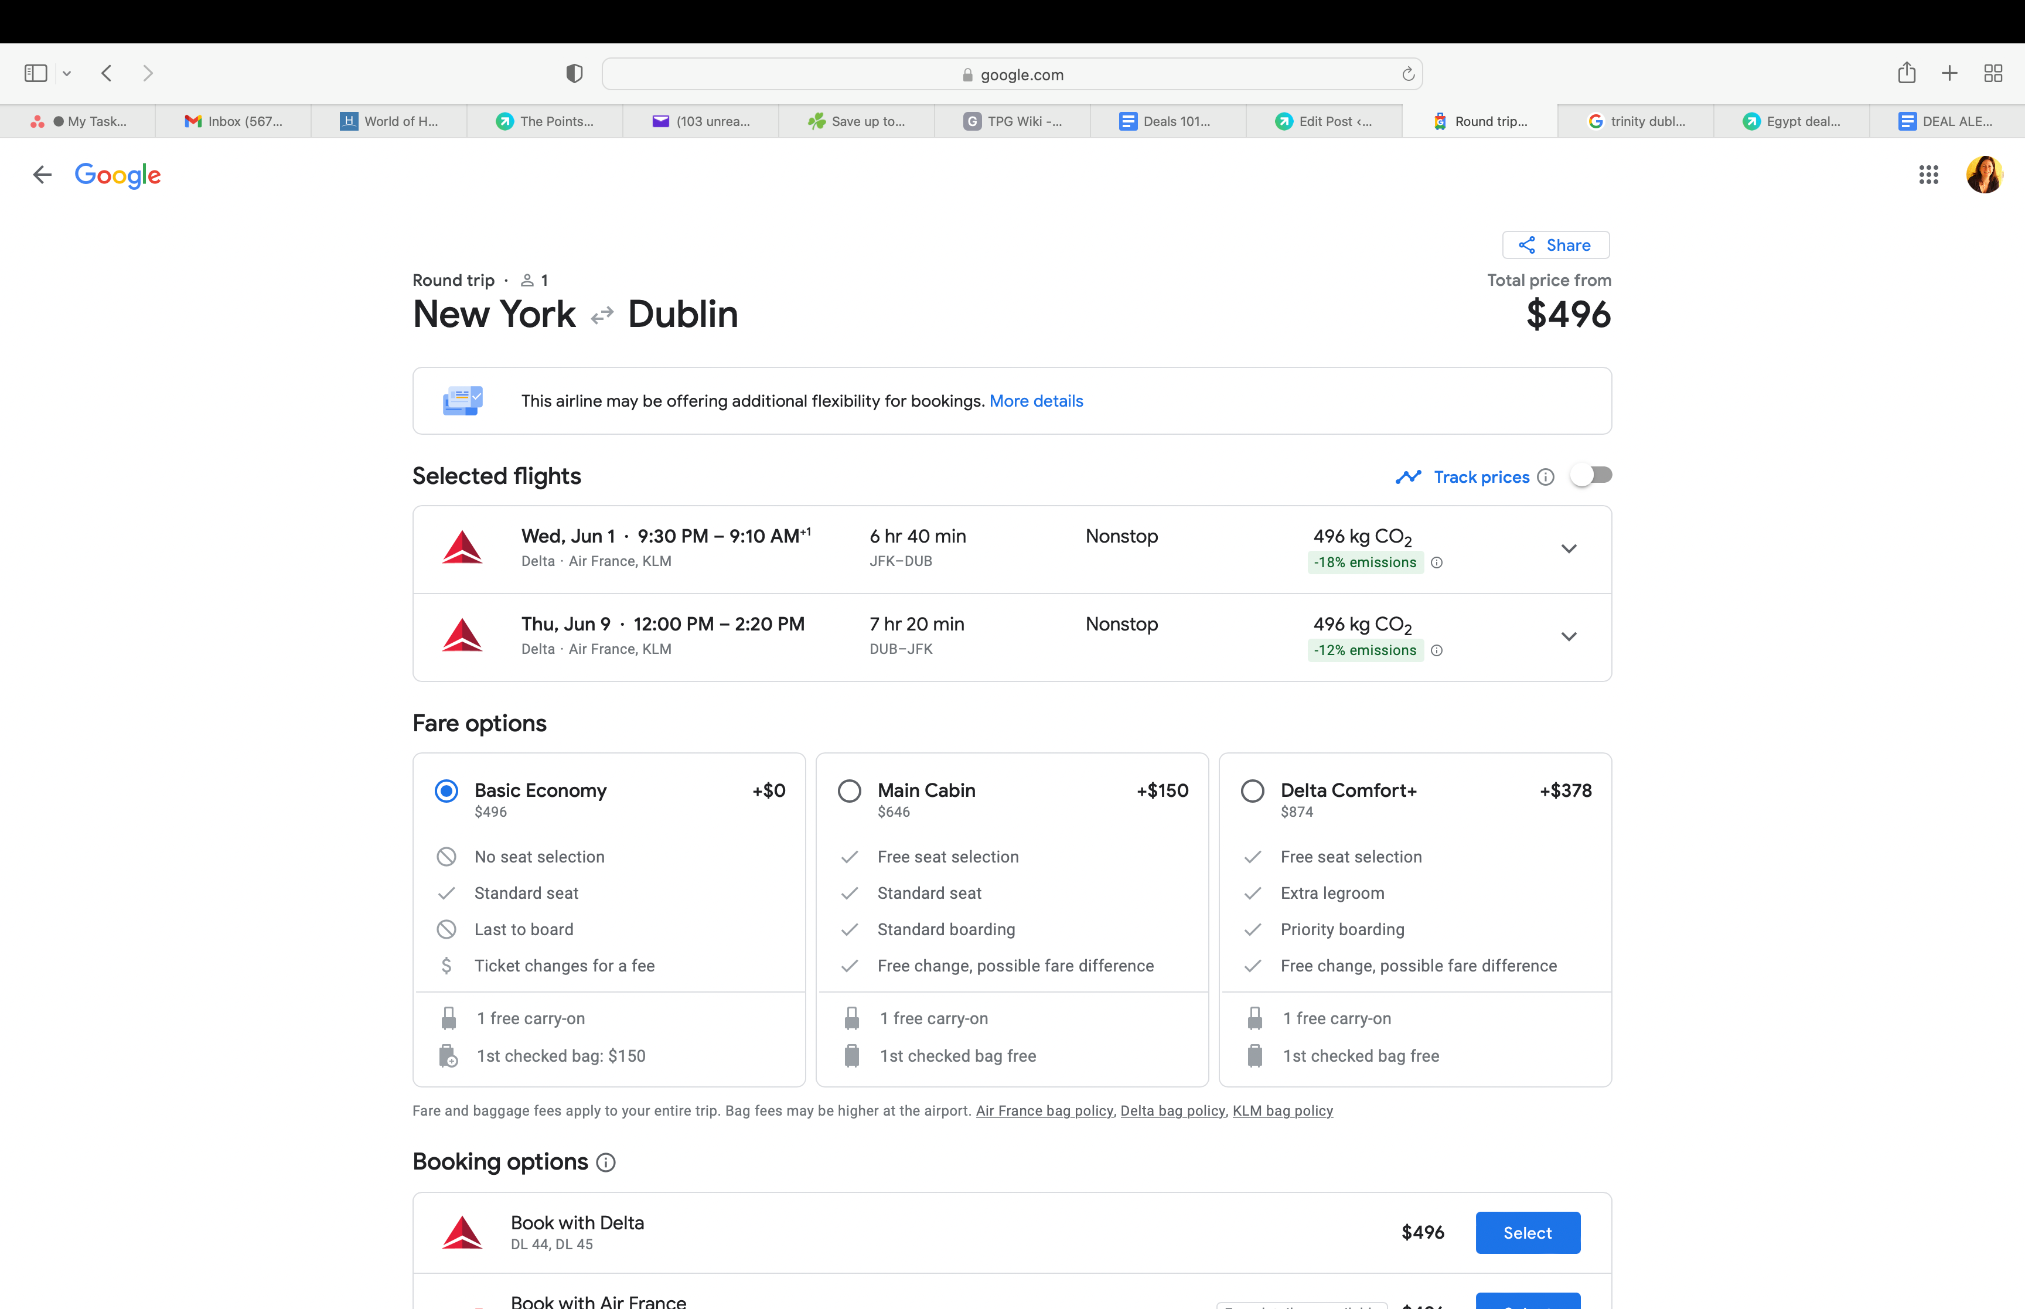
Task: Click the $496 total price
Action: point(1568,315)
